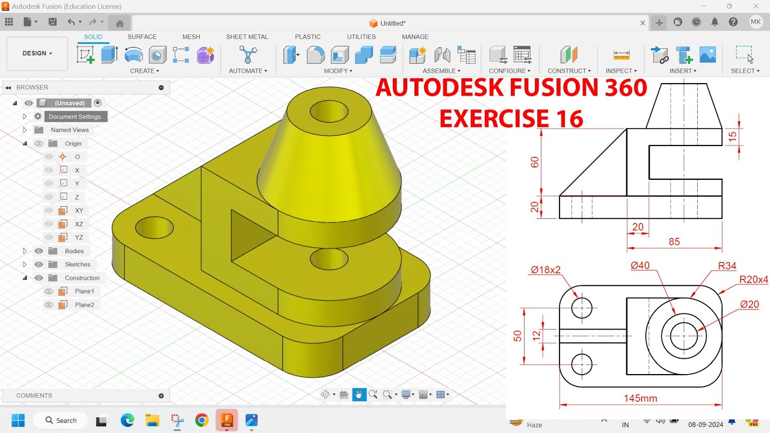Click the Windows Start button
This screenshot has height=433, width=770.
pos(18,420)
